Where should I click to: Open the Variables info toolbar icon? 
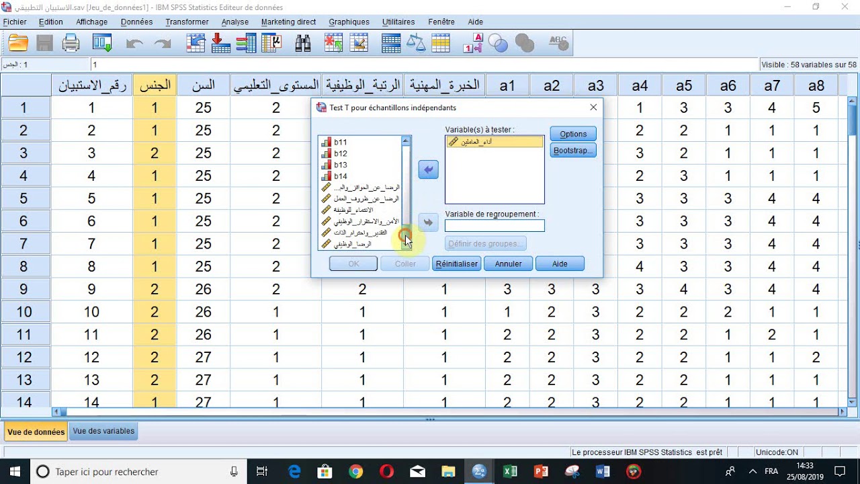point(246,44)
